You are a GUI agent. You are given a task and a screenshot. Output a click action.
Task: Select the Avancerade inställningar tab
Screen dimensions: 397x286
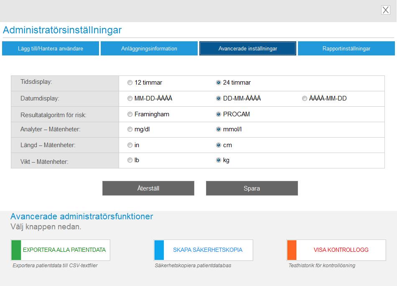click(x=248, y=48)
